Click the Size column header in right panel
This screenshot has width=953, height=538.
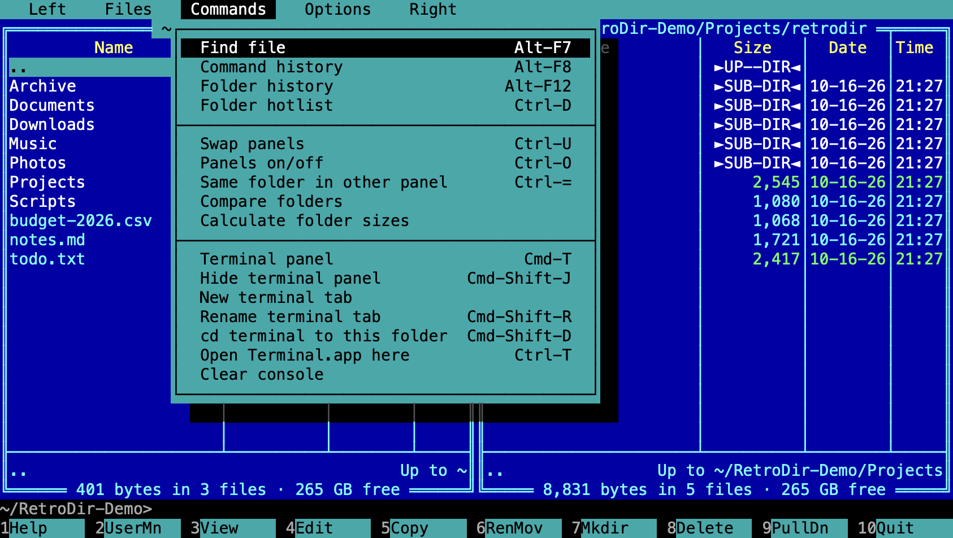(752, 47)
